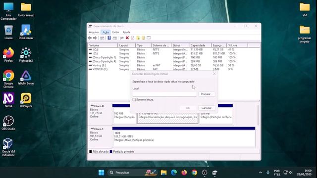Image resolution: width=317 pixels, height=178 pixels.
Task: Select the LDPlayer9 desktop shortcut
Action: pyautogui.click(x=26, y=100)
